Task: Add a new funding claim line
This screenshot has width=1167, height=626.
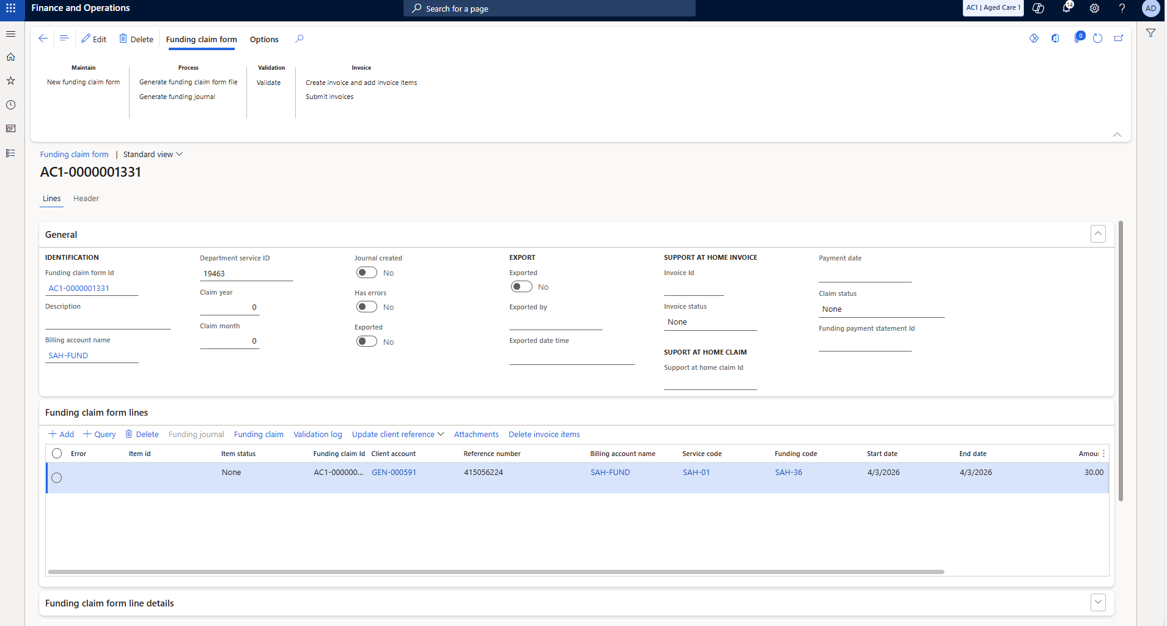Action: pyautogui.click(x=61, y=435)
